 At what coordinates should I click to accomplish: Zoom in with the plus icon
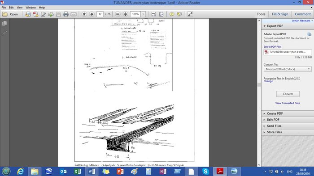[125, 14]
